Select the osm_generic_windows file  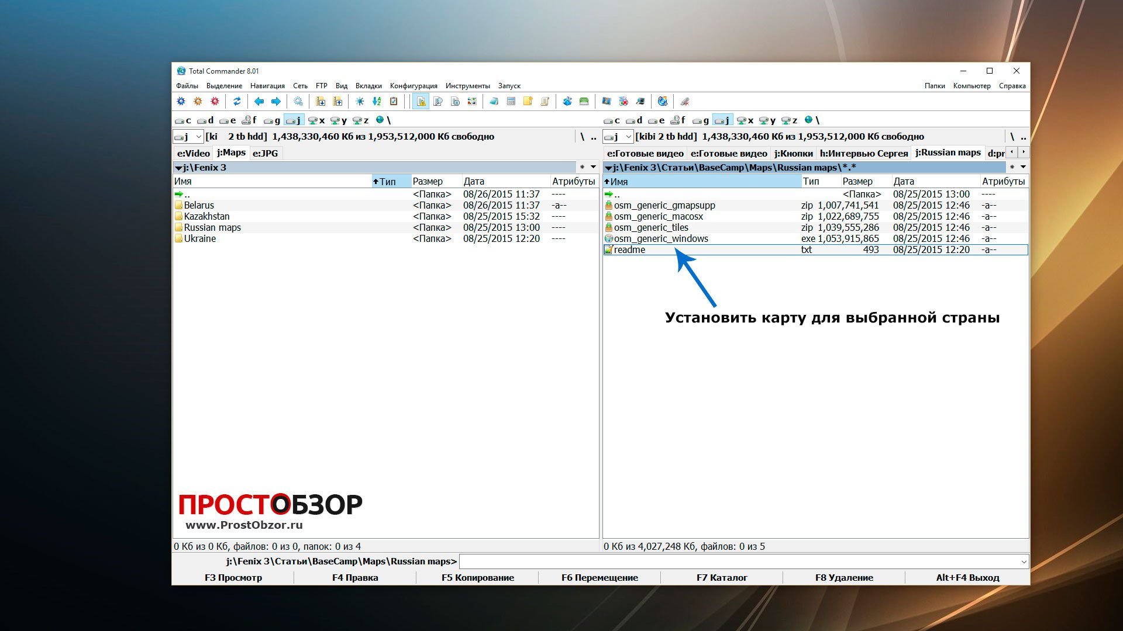coord(815,238)
